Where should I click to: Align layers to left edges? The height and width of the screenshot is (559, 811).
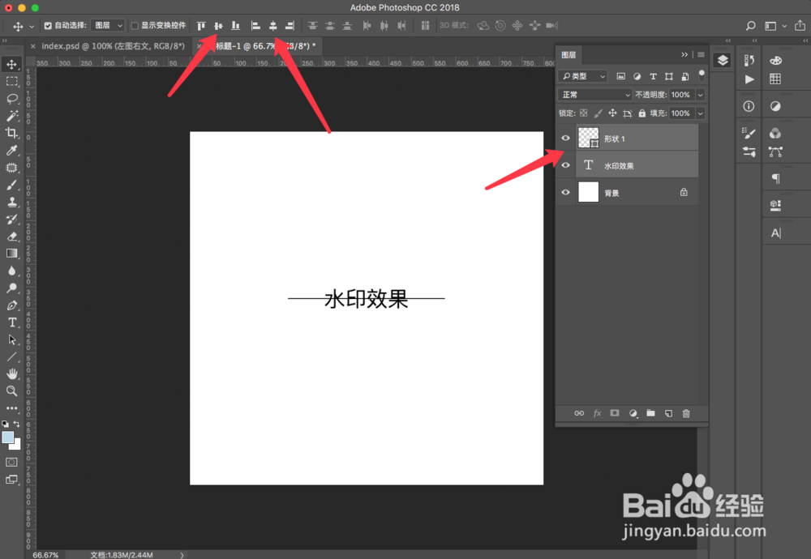tap(255, 25)
